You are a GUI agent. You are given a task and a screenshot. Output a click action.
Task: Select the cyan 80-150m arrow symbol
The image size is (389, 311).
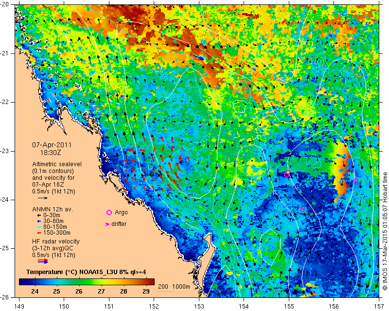point(39,227)
